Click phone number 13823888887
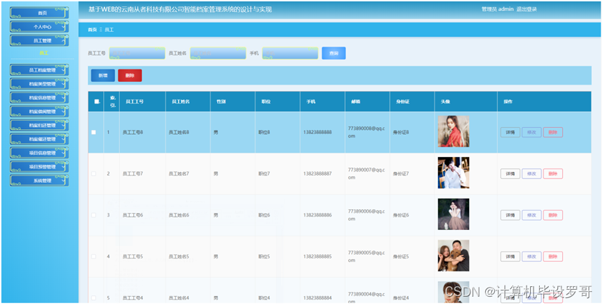 pos(317,174)
